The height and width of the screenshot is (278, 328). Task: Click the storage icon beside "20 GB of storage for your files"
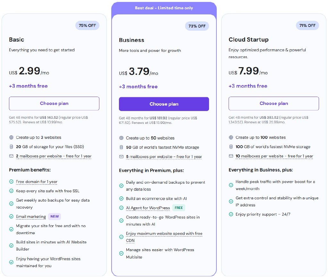coord(11,147)
